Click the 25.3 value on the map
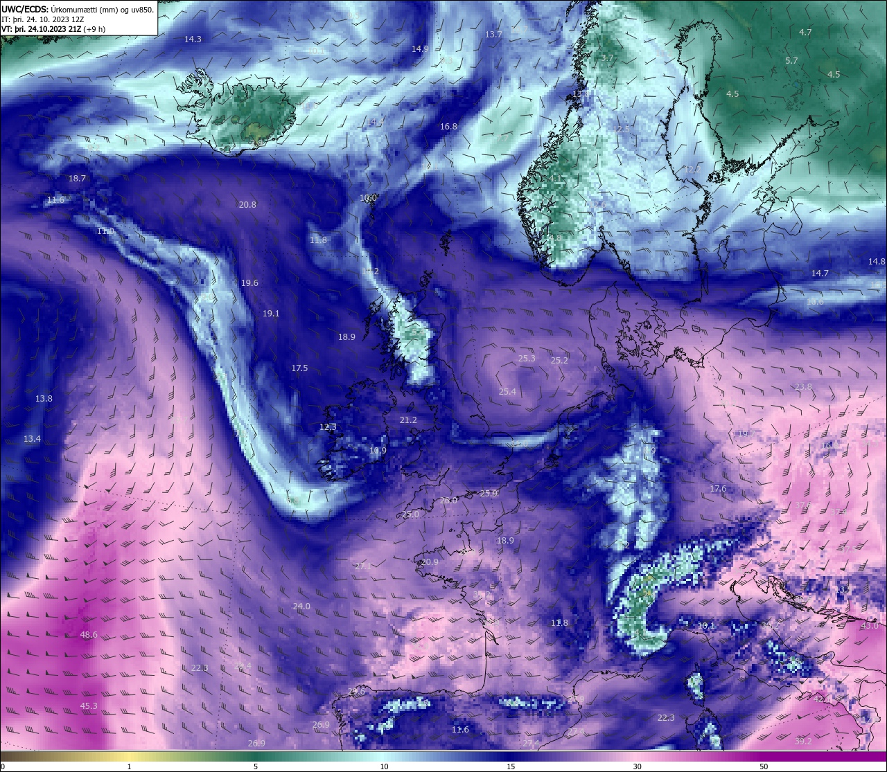 [527, 359]
